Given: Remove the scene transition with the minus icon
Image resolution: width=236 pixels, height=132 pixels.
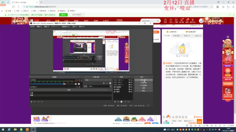Looking at the screenshot, I should 107,83.
